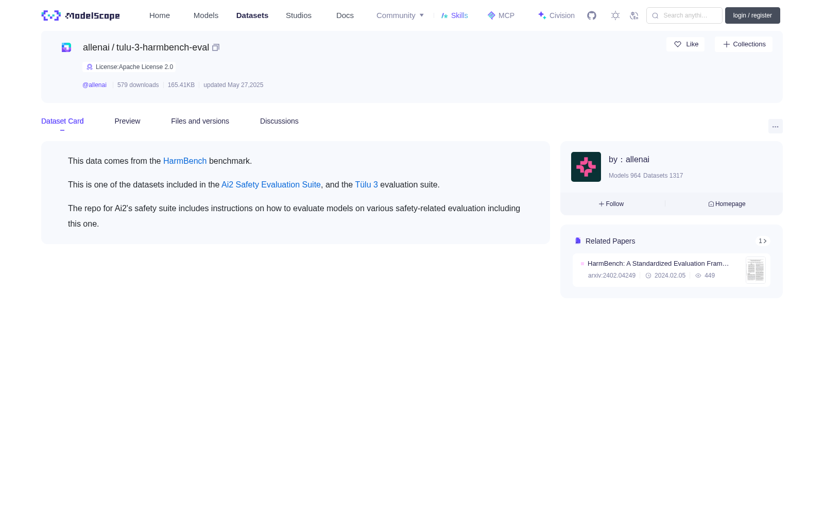Click 'Datasets 1317' count
The image size is (824, 515).
click(663, 176)
